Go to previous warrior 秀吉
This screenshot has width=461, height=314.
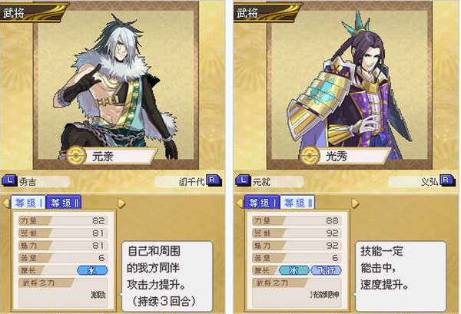pos(36,181)
